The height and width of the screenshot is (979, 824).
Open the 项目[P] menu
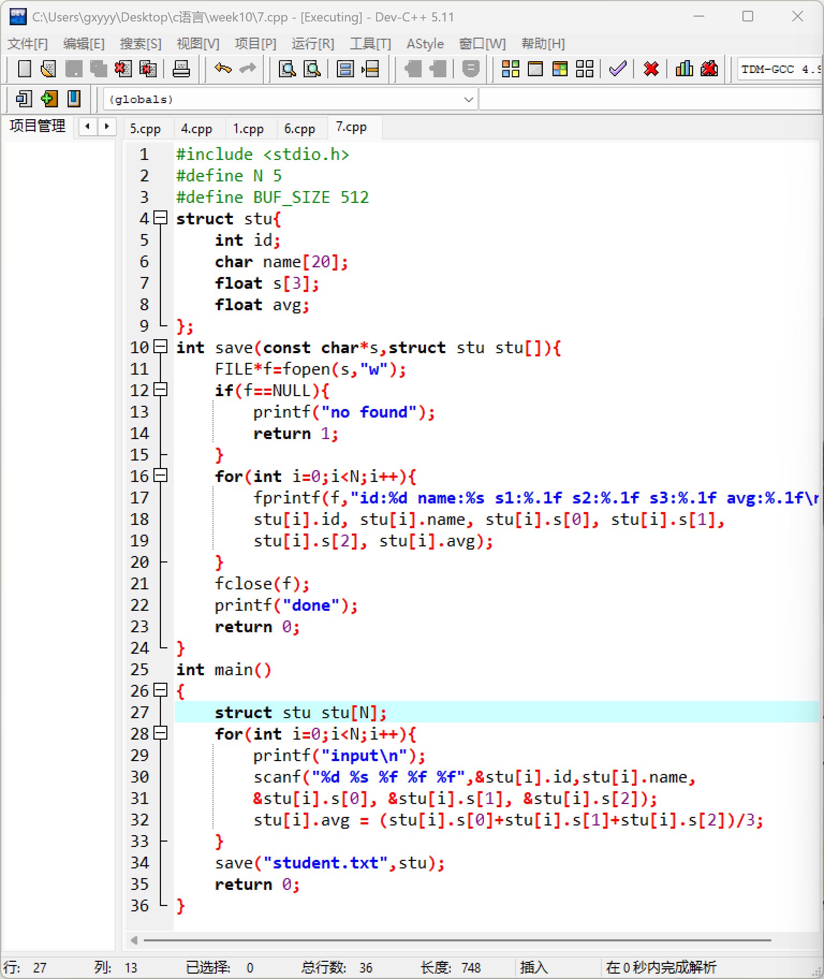coord(255,43)
